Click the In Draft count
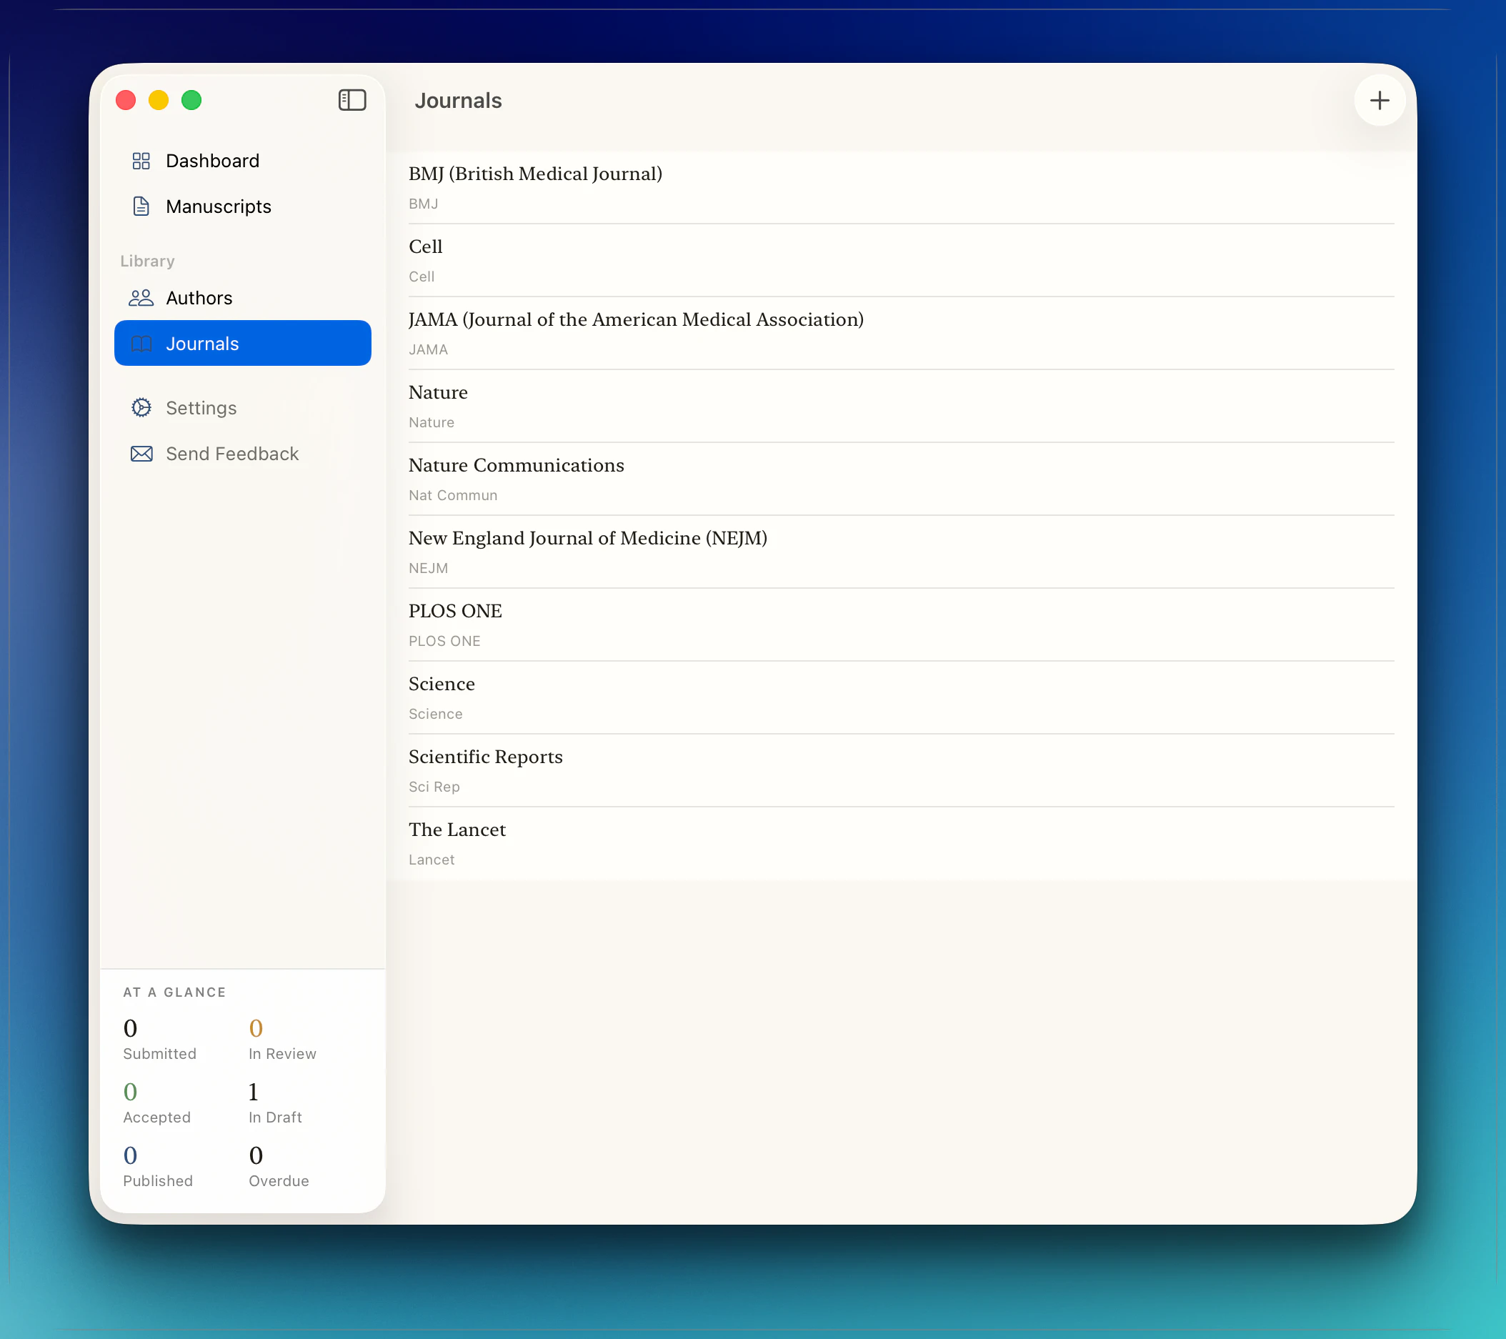The width and height of the screenshot is (1506, 1339). click(x=254, y=1091)
